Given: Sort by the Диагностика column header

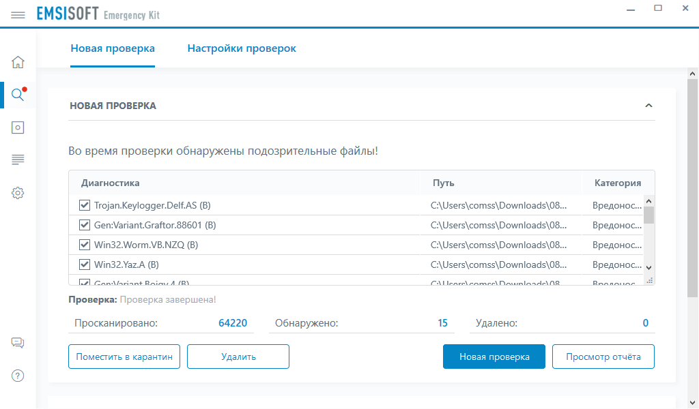Looking at the screenshot, I should click(111, 183).
